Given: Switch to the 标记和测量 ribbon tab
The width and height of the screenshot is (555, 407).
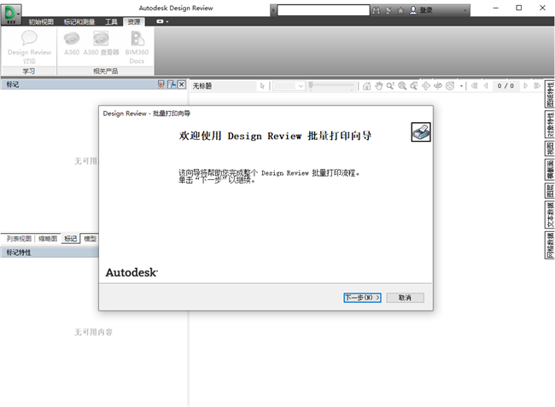Looking at the screenshot, I should pyautogui.click(x=79, y=22).
